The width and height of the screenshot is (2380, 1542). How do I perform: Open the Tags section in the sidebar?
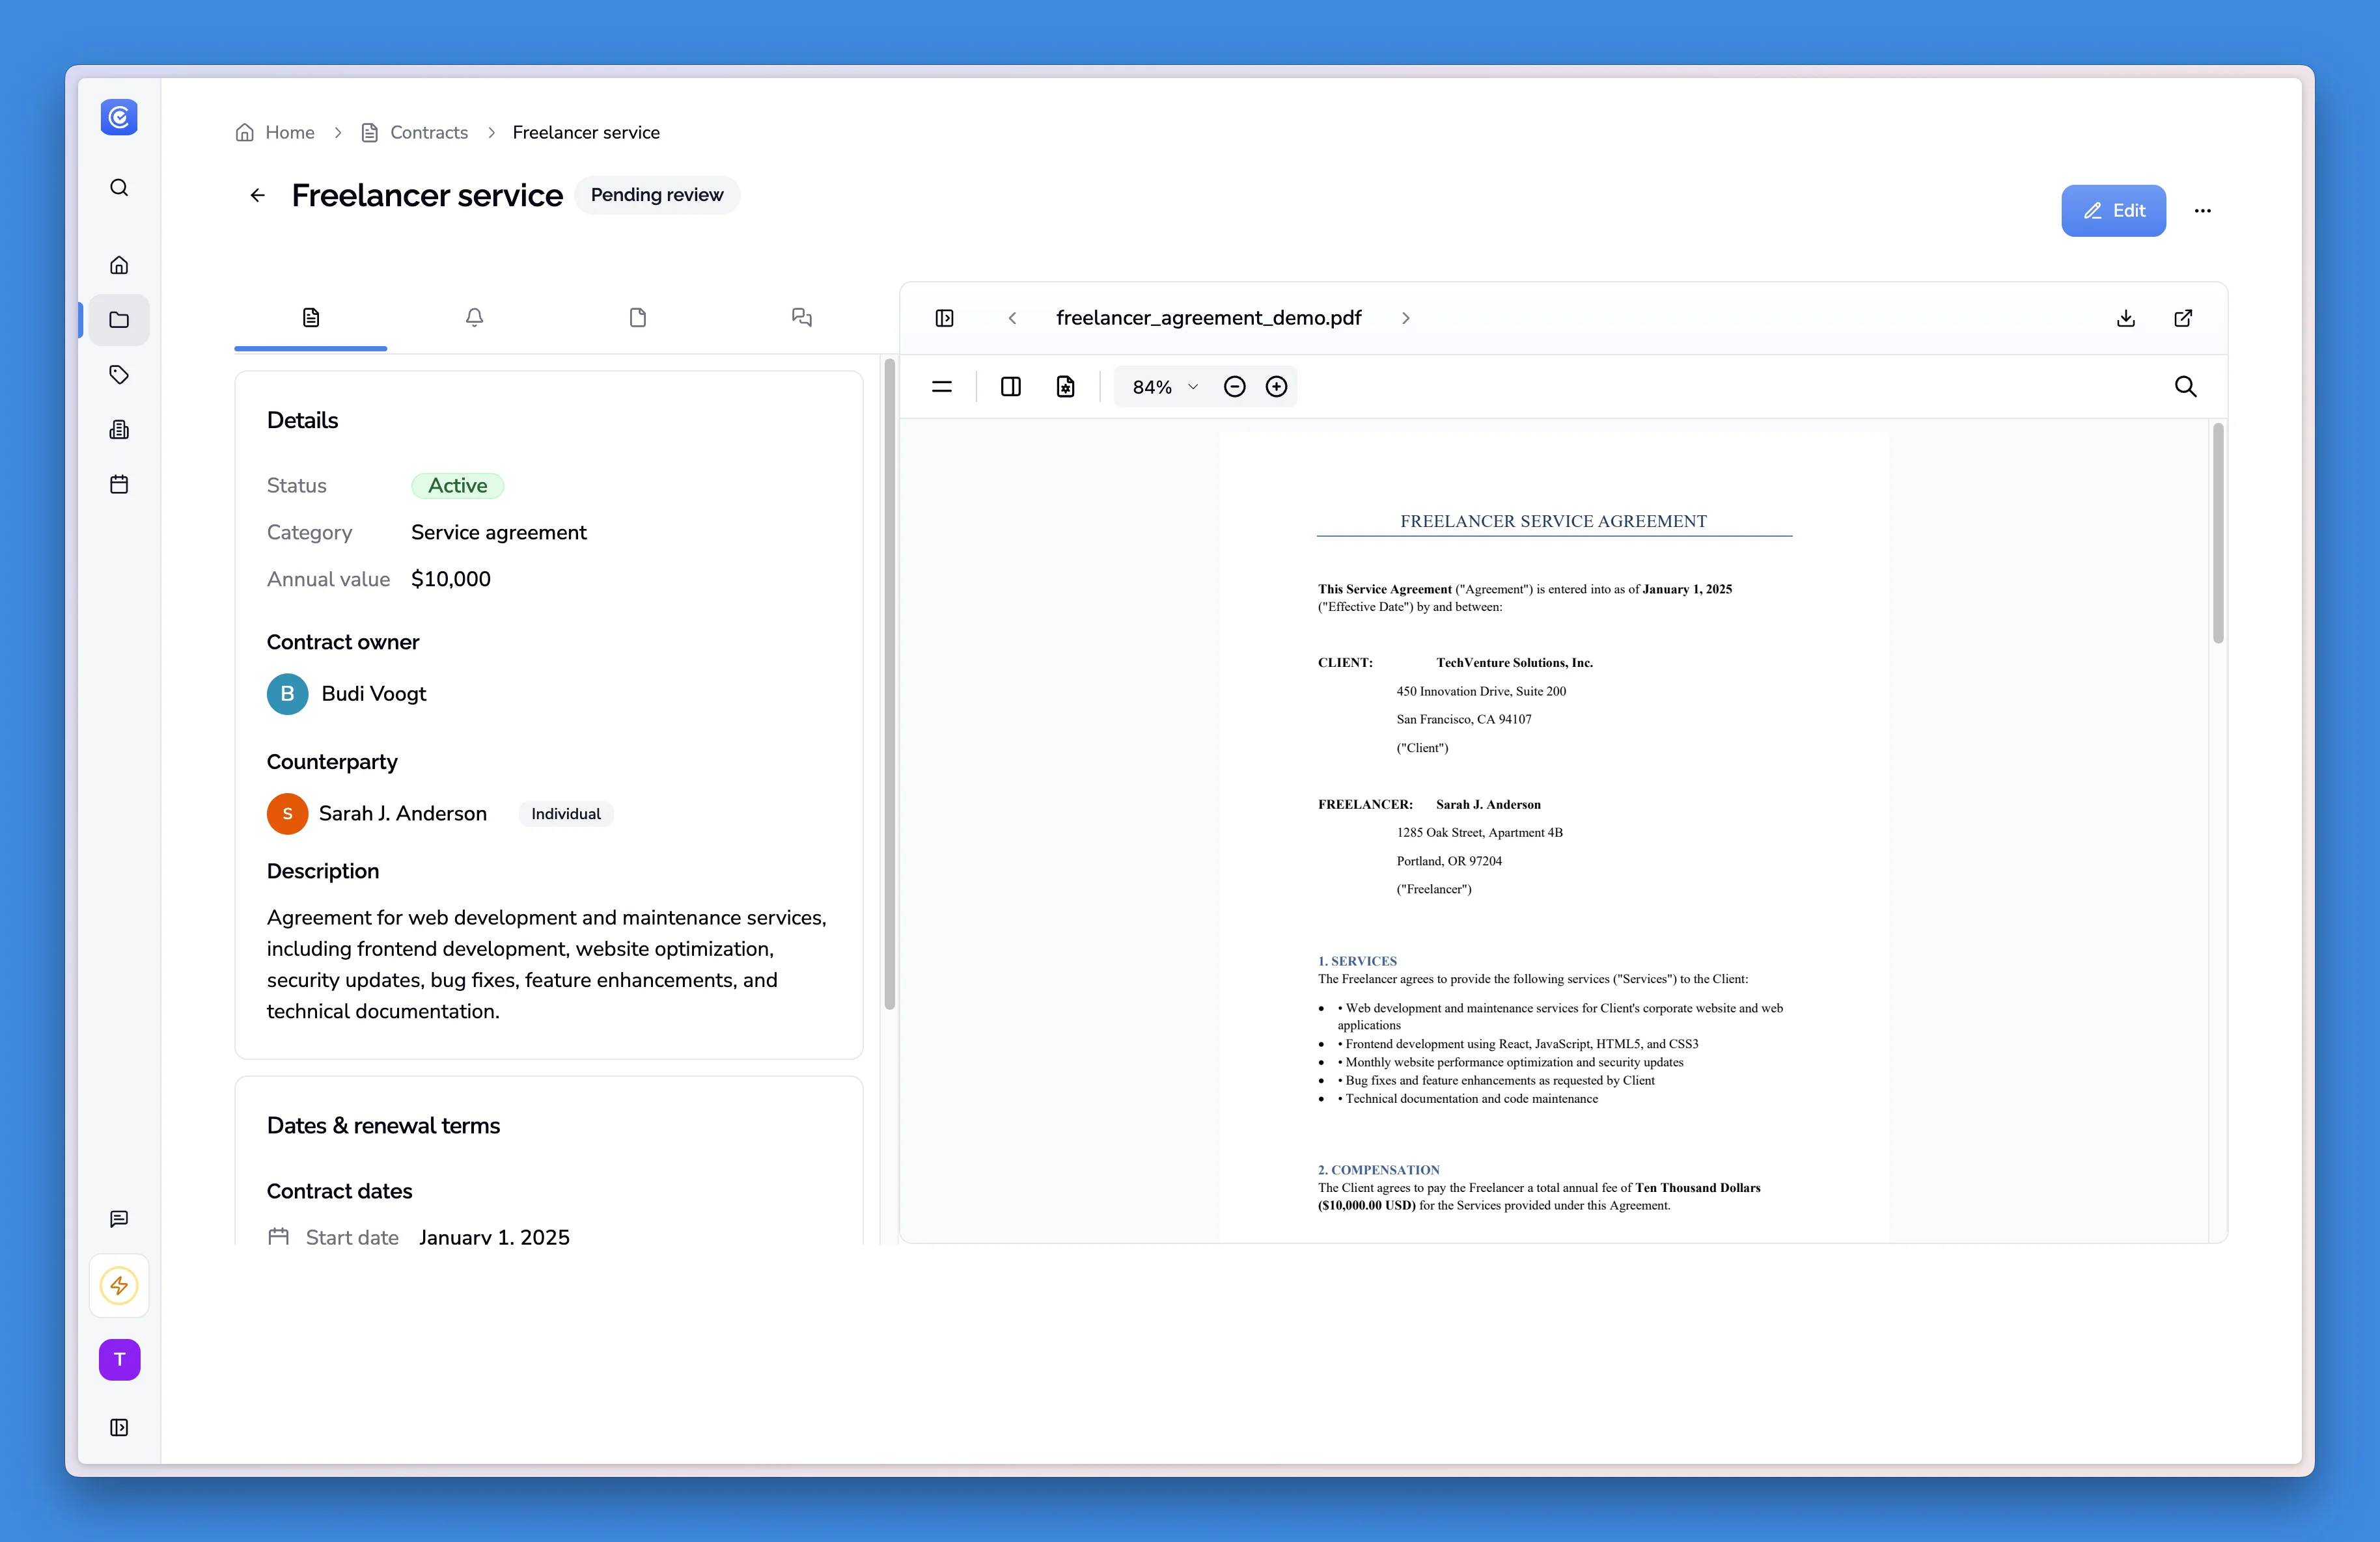pos(119,375)
